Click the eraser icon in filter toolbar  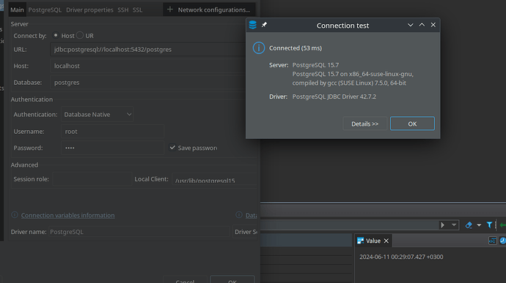click(x=469, y=225)
